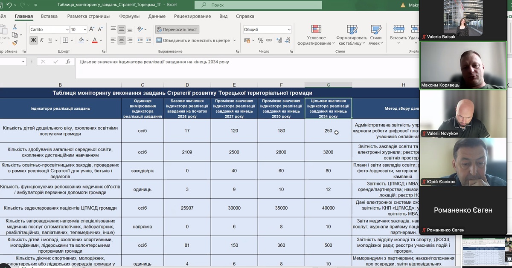
Task: Open the Вид ribbon tab
Action: [224, 16]
